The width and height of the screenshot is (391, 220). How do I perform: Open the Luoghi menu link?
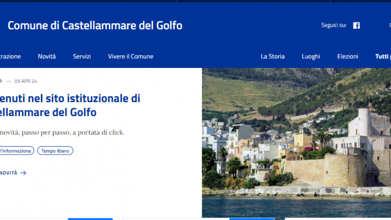coord(311,57)
